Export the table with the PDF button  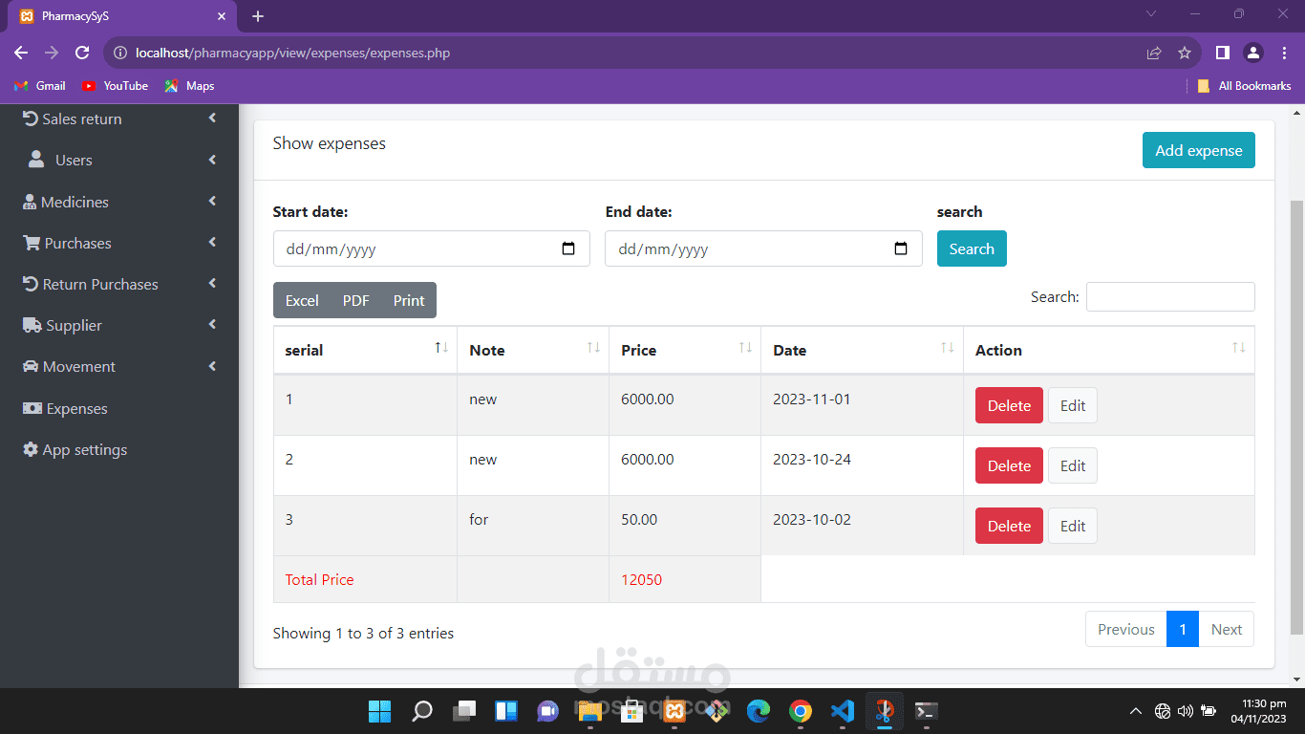(355, 300)
